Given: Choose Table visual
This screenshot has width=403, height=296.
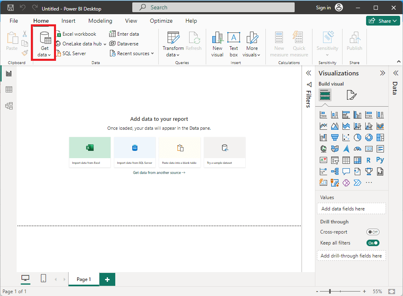Looking at the screenshot, I should tap(346, 160).
